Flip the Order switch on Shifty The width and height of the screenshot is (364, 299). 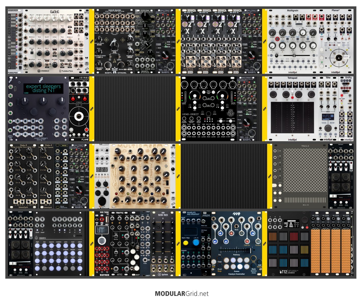pos(346,91)
